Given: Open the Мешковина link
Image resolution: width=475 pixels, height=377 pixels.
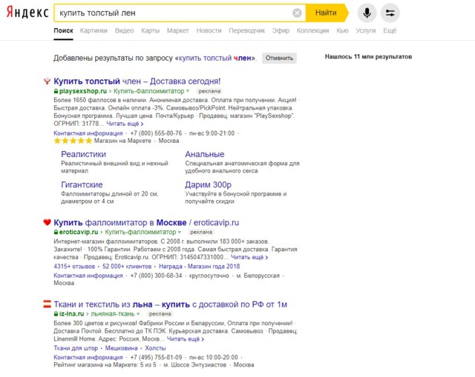Looking at the screenshot, I should [121, 348].
